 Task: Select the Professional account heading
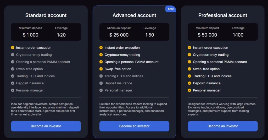(223, 15)
